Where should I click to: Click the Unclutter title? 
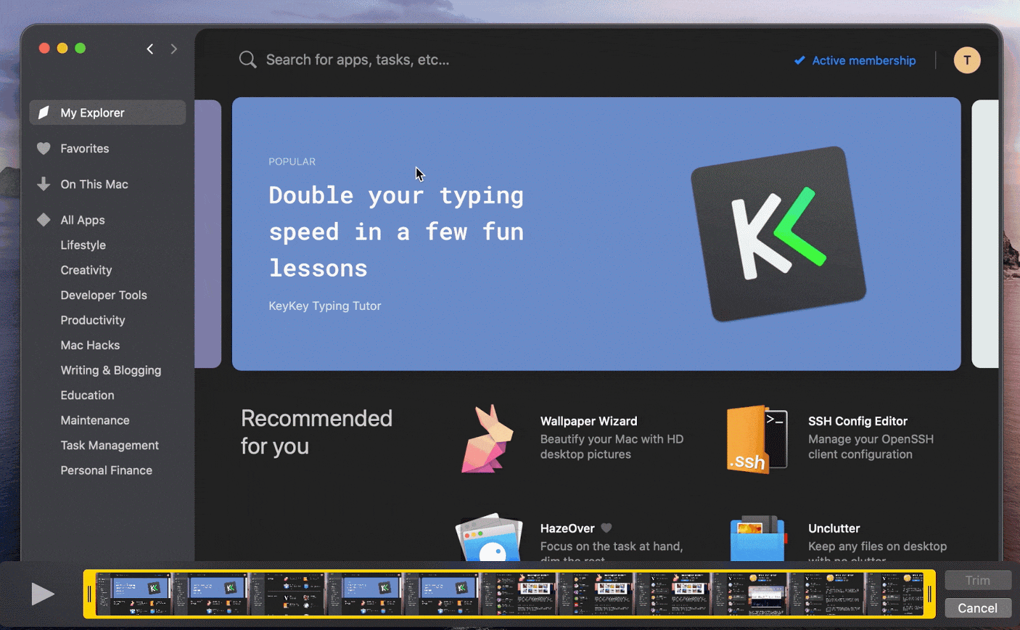[x=834, y=529]
